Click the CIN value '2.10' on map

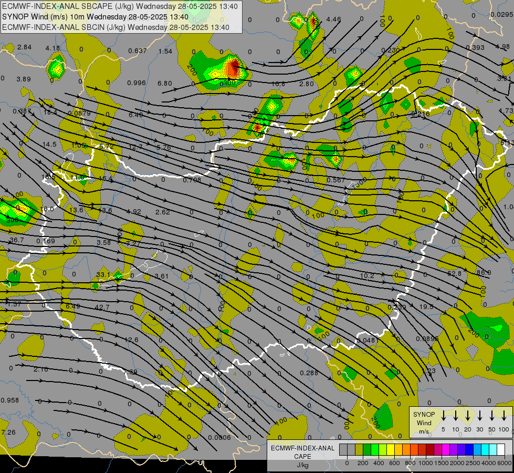41,369
